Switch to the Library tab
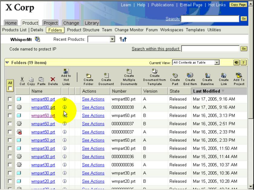 click(x=91, y=23)
